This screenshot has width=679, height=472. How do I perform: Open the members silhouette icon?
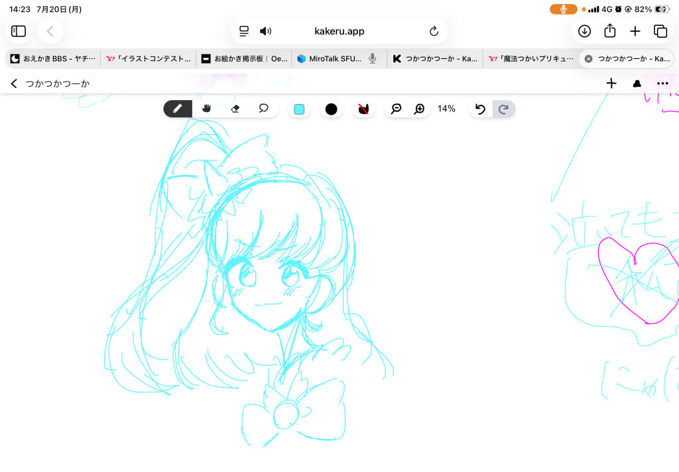[637, 84]
